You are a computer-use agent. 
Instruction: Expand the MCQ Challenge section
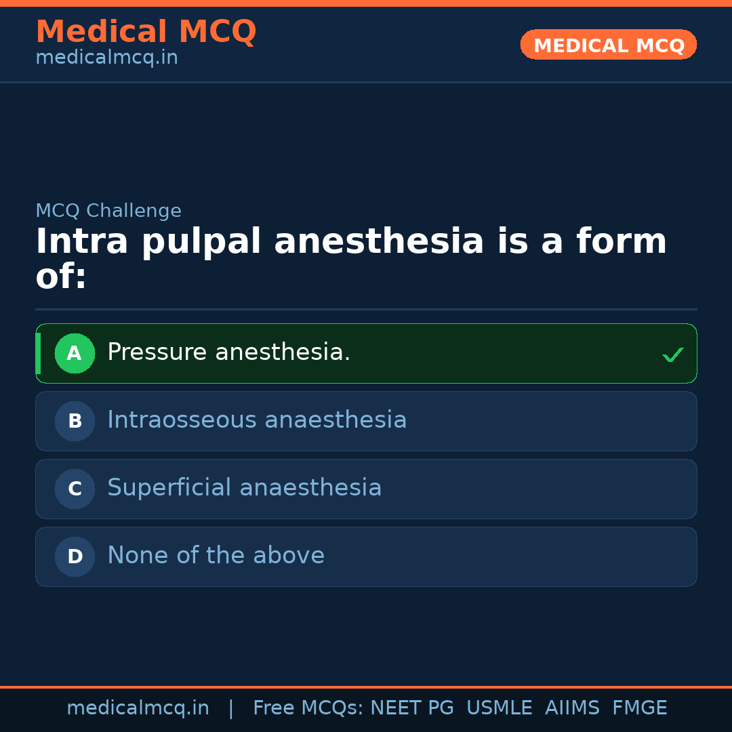click(x=108, y=210)
